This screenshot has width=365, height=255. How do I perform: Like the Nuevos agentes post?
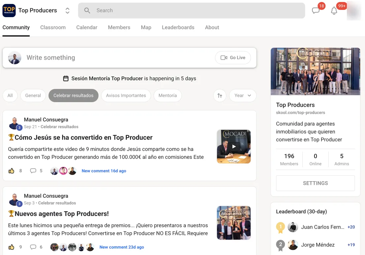click(x=12, y=247)
